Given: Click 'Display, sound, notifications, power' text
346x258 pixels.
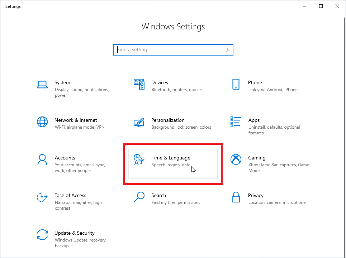Looking at the screenshot, I should (x=82, y=92).
